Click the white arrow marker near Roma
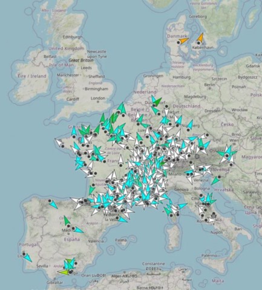262x290 pixels. (212, 220)
